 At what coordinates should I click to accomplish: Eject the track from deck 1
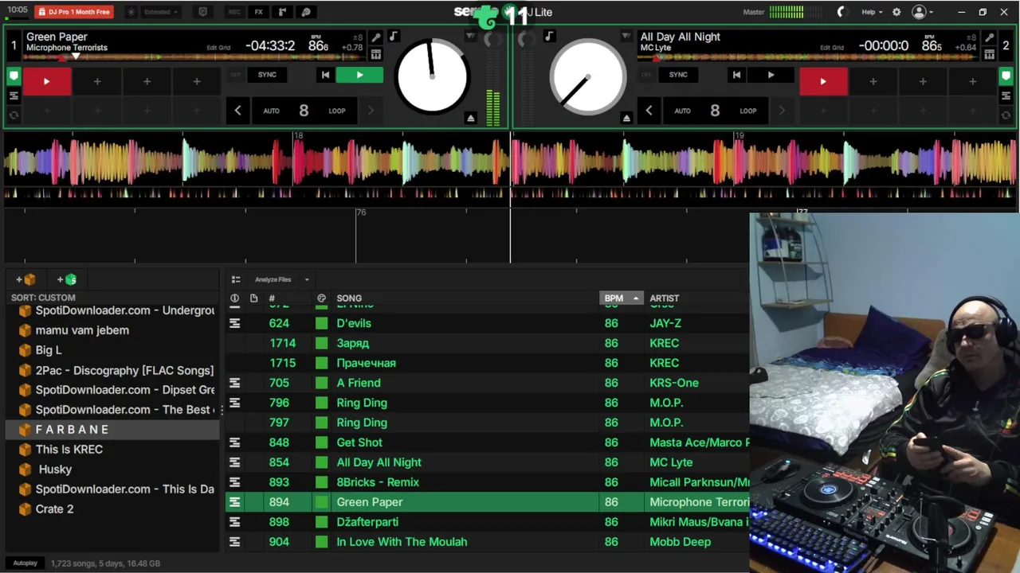(x=470, y=118)
